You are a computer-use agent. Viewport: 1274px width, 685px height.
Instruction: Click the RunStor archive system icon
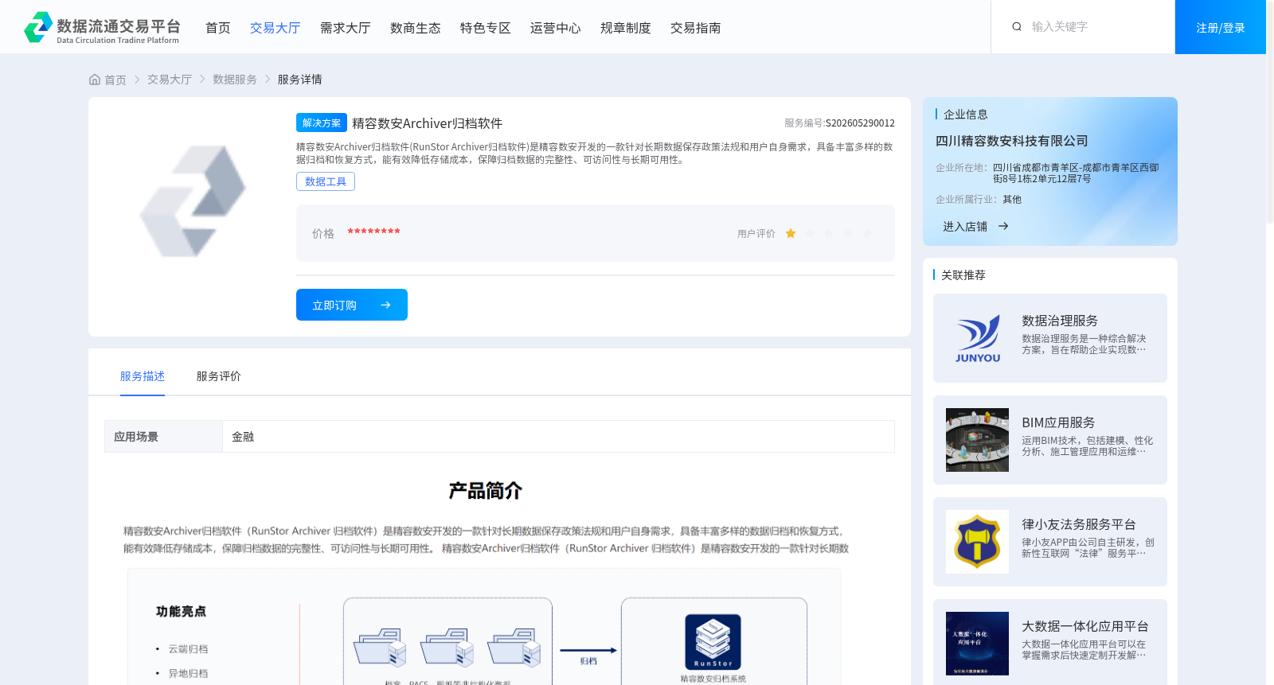[713, 641]
